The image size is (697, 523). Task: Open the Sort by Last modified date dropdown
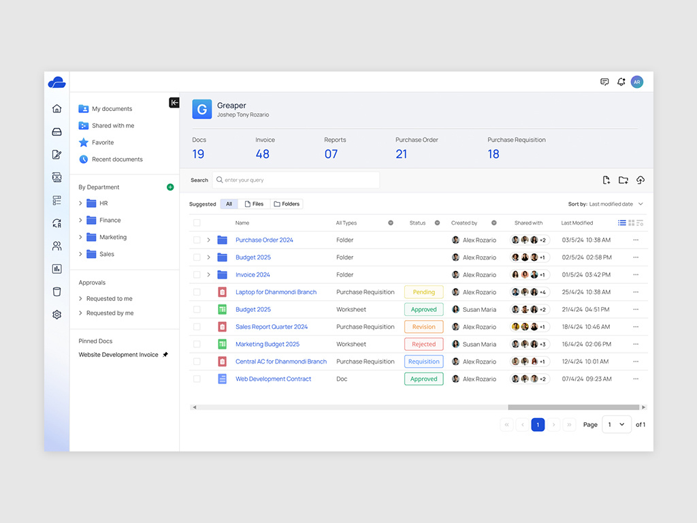coord(611,204)
